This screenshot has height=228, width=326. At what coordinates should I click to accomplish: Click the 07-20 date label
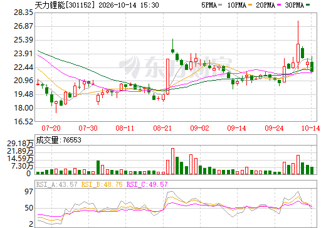[x=51, y=128]
